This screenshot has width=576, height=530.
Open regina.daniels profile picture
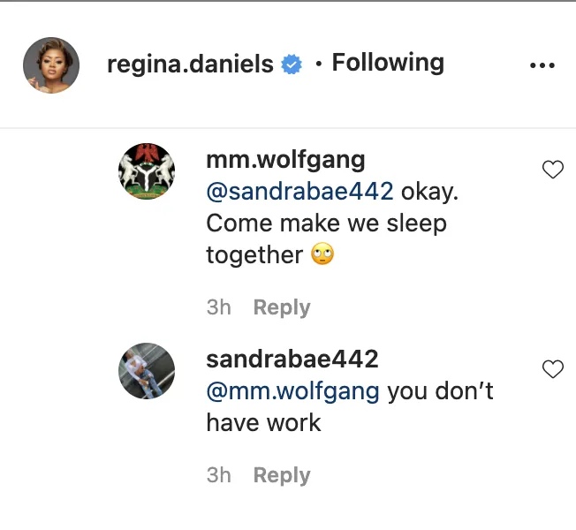[50, 64]
